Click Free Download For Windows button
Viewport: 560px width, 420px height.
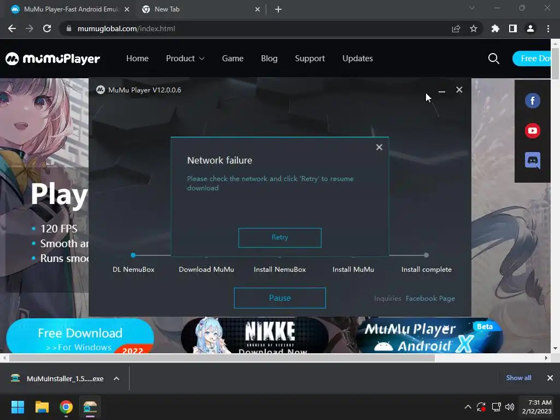pos(80,336)
